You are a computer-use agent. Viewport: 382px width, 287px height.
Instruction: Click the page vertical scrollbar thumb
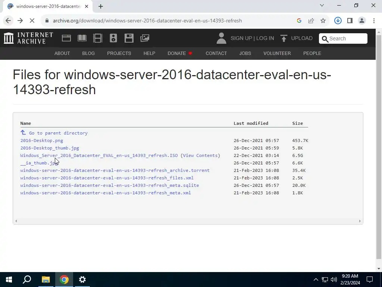point(379,146)
